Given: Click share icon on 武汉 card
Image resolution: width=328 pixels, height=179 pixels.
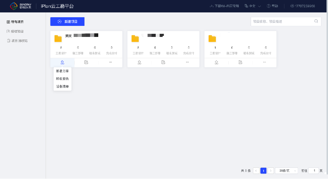Looking at the screenshot, I should click(x=86, y=62).
